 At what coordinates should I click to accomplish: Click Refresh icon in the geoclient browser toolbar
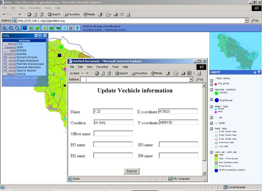point(35,14)
